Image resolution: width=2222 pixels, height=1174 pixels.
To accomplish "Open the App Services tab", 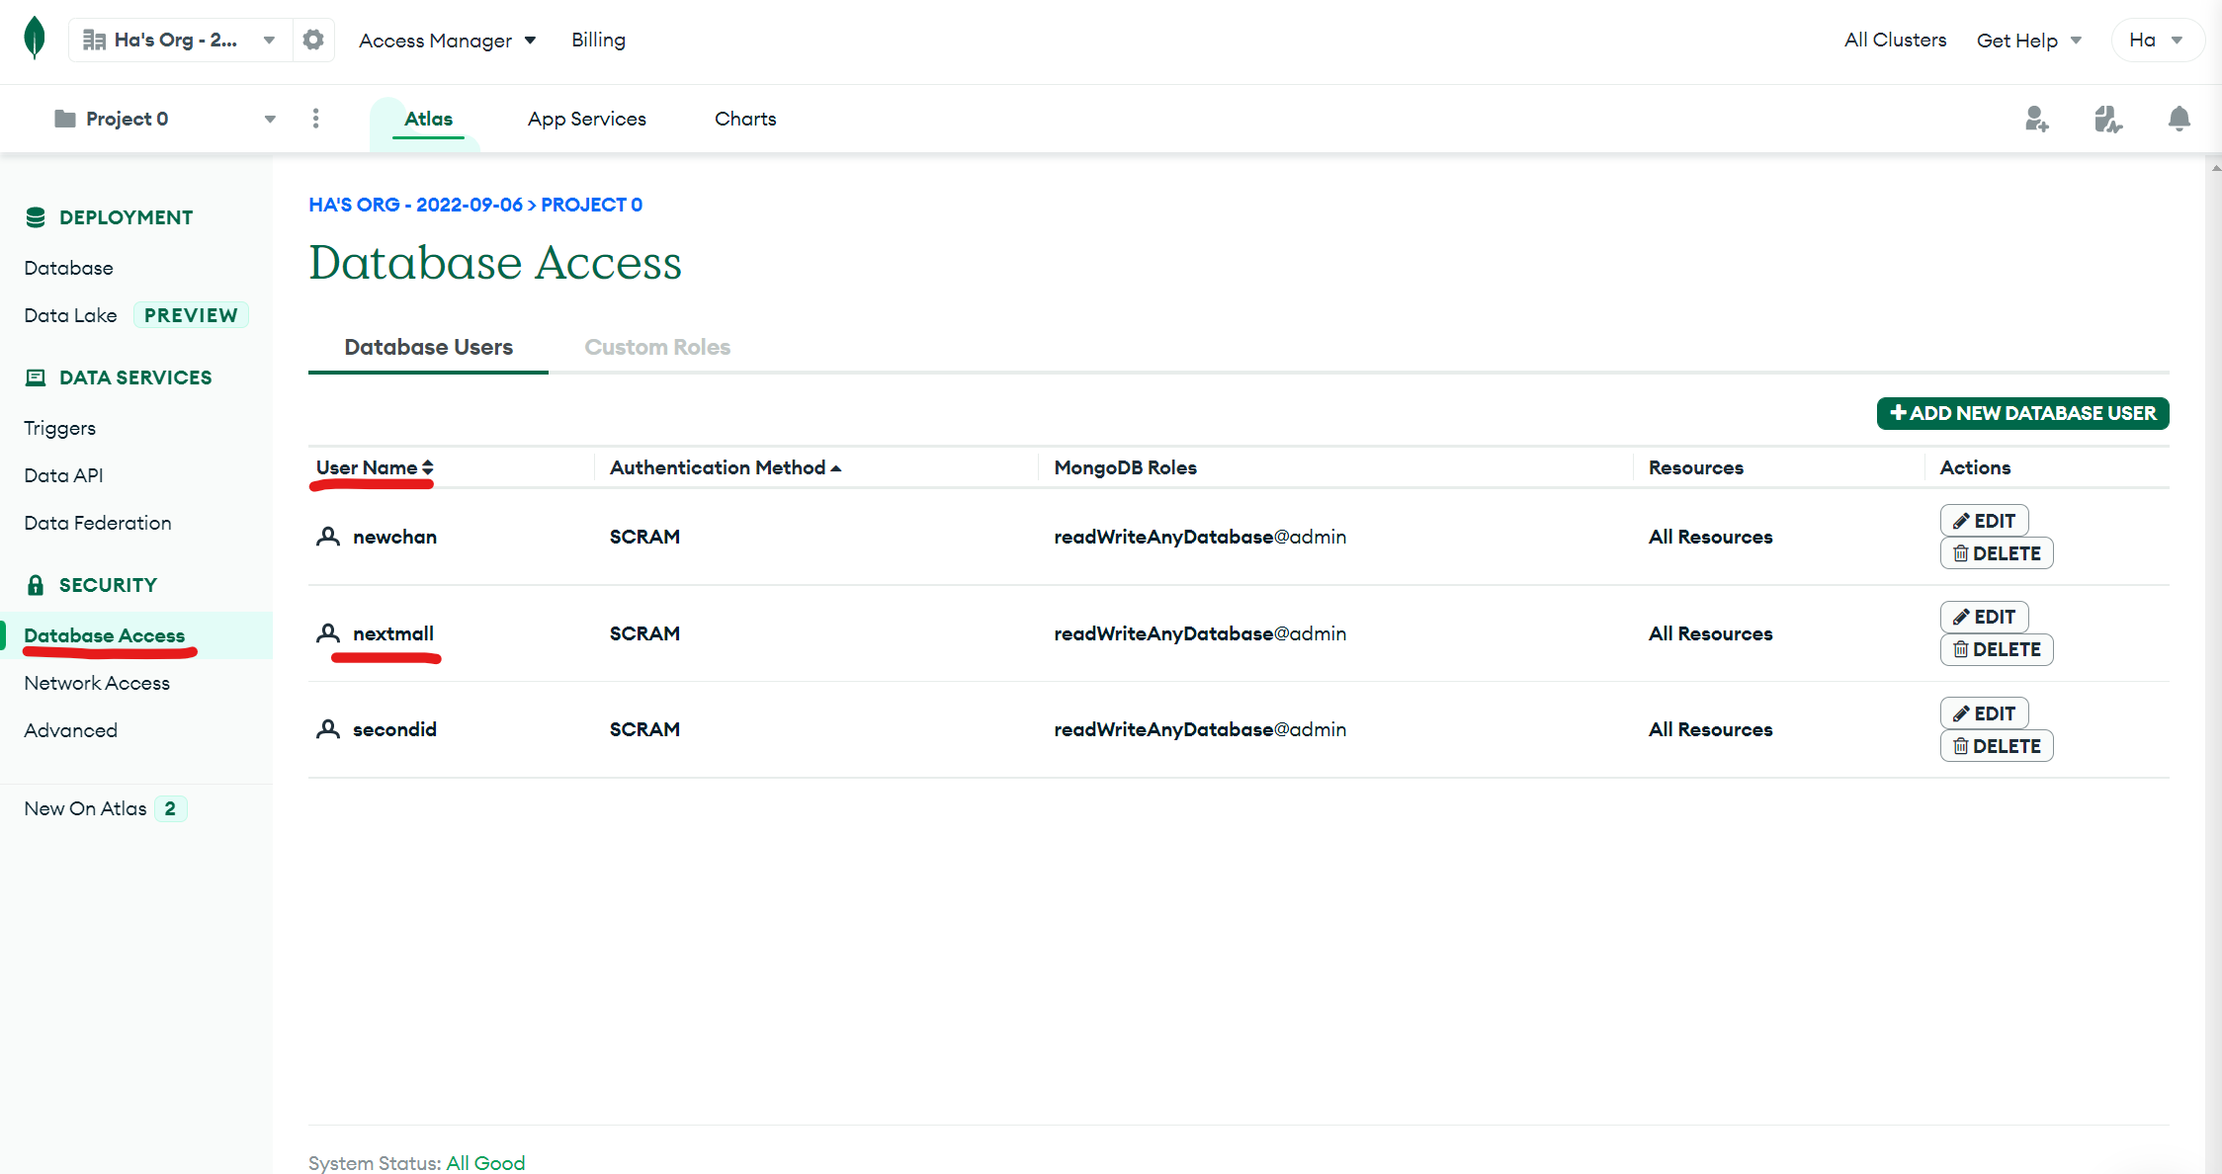I will (x=586, y=119).
